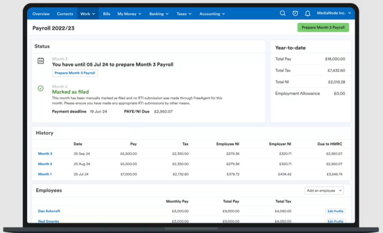Screen dimensions: 383x233
Task: Open the Contacts section
Action: (x=65, y=13)
